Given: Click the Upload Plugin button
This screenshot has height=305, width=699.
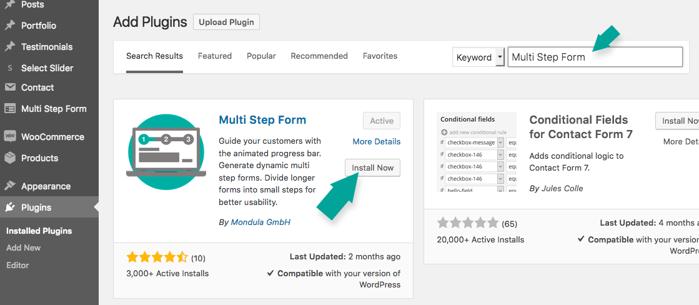Looking at the screenshot, I should [227, 22].
